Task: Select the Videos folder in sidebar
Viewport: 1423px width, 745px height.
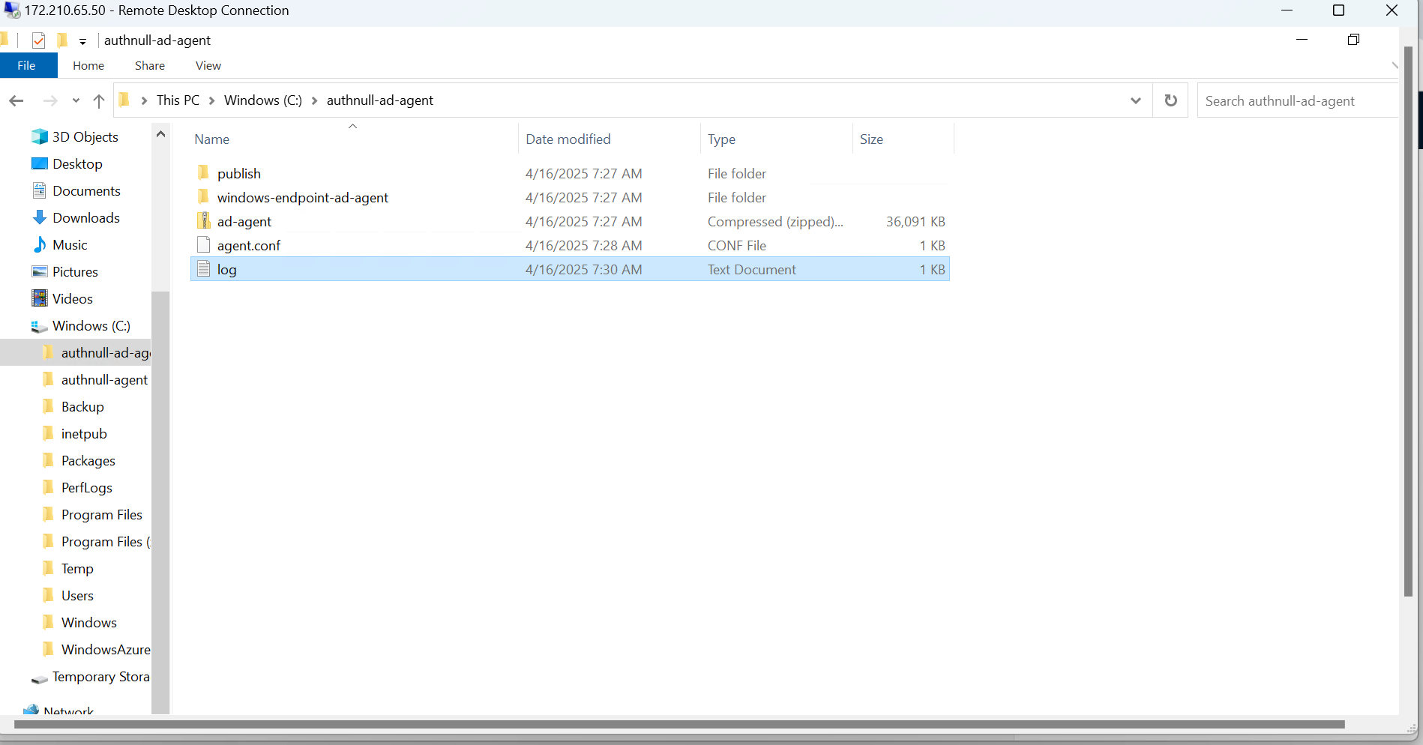Action: point(72,298)
